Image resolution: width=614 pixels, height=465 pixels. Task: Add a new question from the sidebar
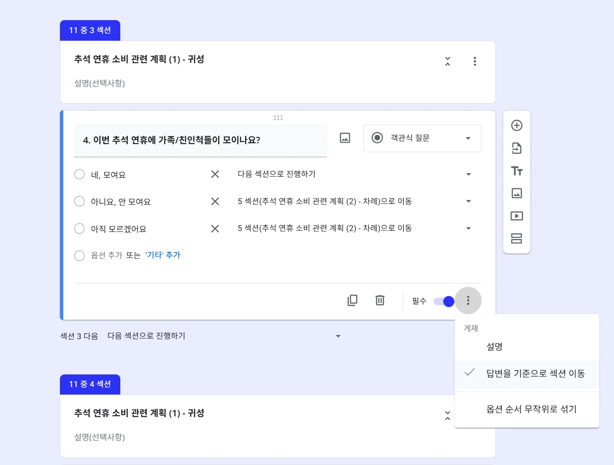click(x=517, y=125)
